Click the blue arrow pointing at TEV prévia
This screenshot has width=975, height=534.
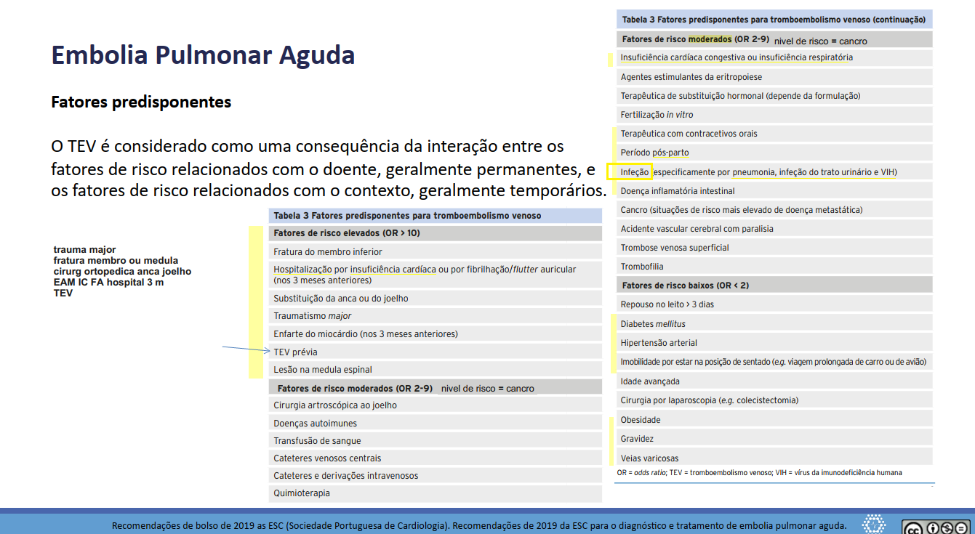tap(246, 349)
